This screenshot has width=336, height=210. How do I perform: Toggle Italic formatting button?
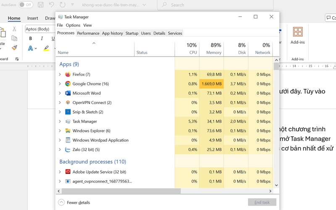tap(42, 39)
